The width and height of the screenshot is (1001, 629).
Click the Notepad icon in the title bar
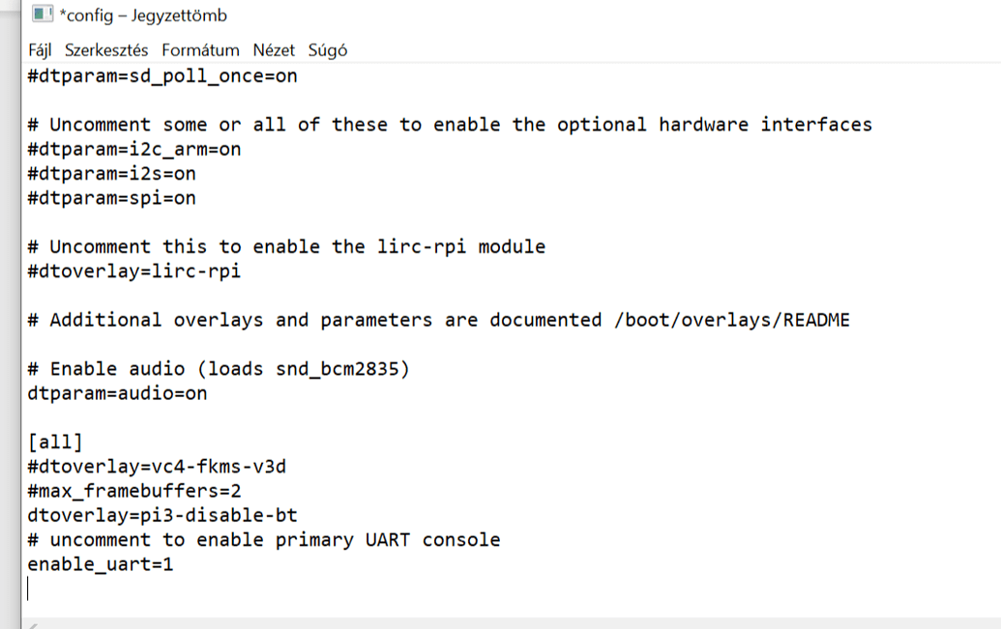(43, 14)
